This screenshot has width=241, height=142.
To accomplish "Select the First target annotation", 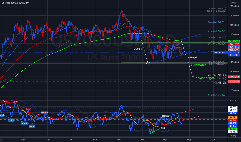I will (198, 65).
